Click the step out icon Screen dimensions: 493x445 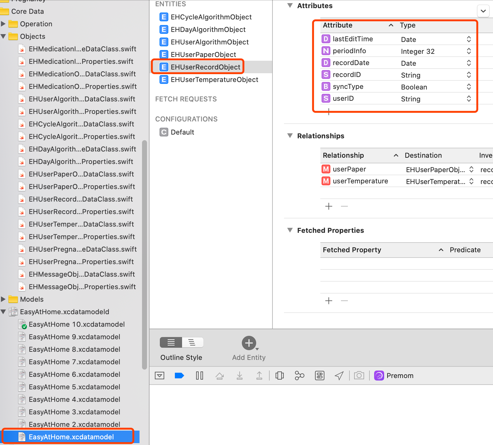[259, 376]
